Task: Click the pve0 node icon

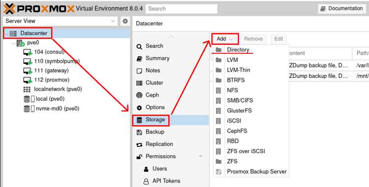Action: point(21,43)
